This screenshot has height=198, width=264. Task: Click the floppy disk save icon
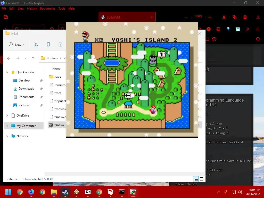pos(238,29)
